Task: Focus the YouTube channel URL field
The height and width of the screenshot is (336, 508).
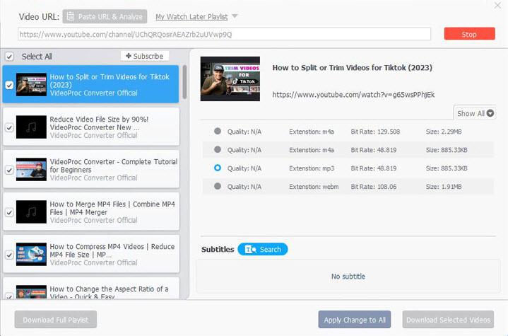Action: (x=224, y=34)
